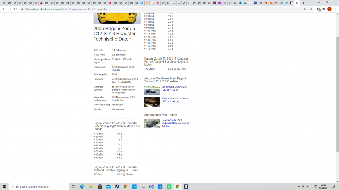
Task: Open the Chrome profile avatar N
Action: pos(330,9)
